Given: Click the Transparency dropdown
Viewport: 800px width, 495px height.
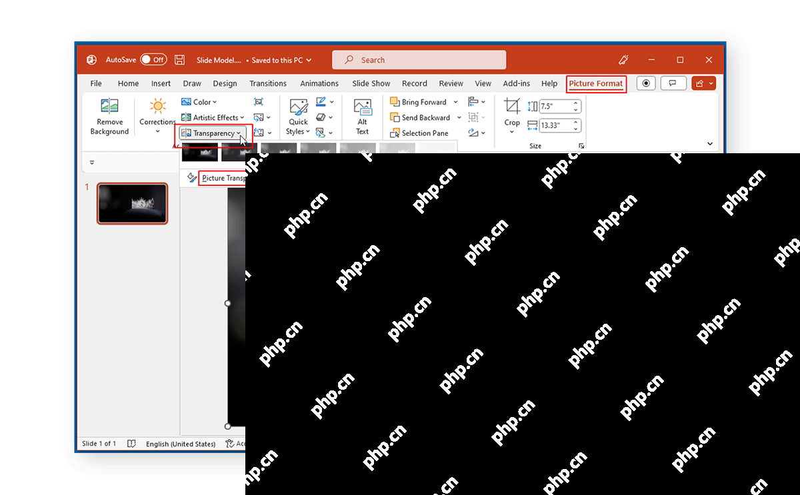Looking at the screenshot, I should point(213,133).
